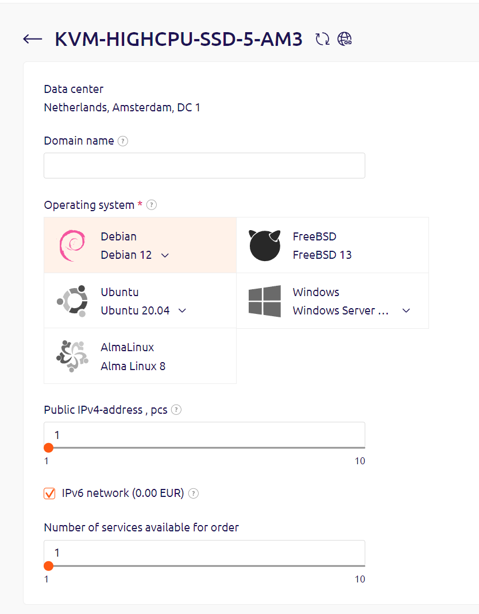Expand the Debian 12 version dropdown
Viewport: 479px width, 614px height.
[x=165, y=255]
